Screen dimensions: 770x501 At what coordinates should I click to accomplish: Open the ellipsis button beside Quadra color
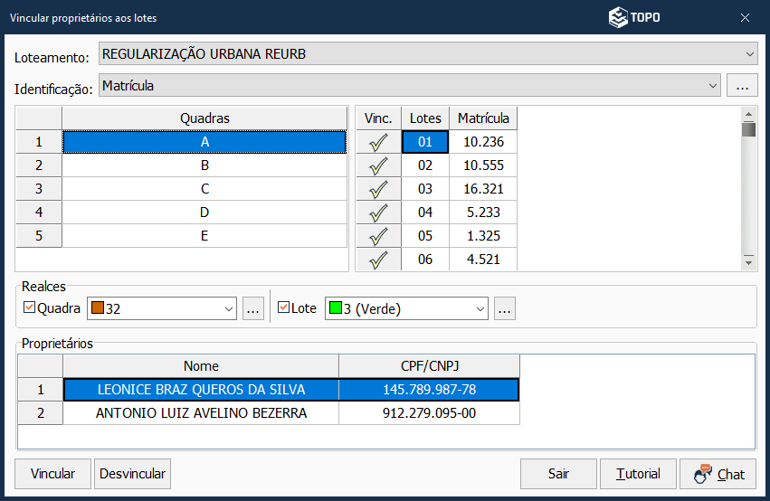point(253,308)
